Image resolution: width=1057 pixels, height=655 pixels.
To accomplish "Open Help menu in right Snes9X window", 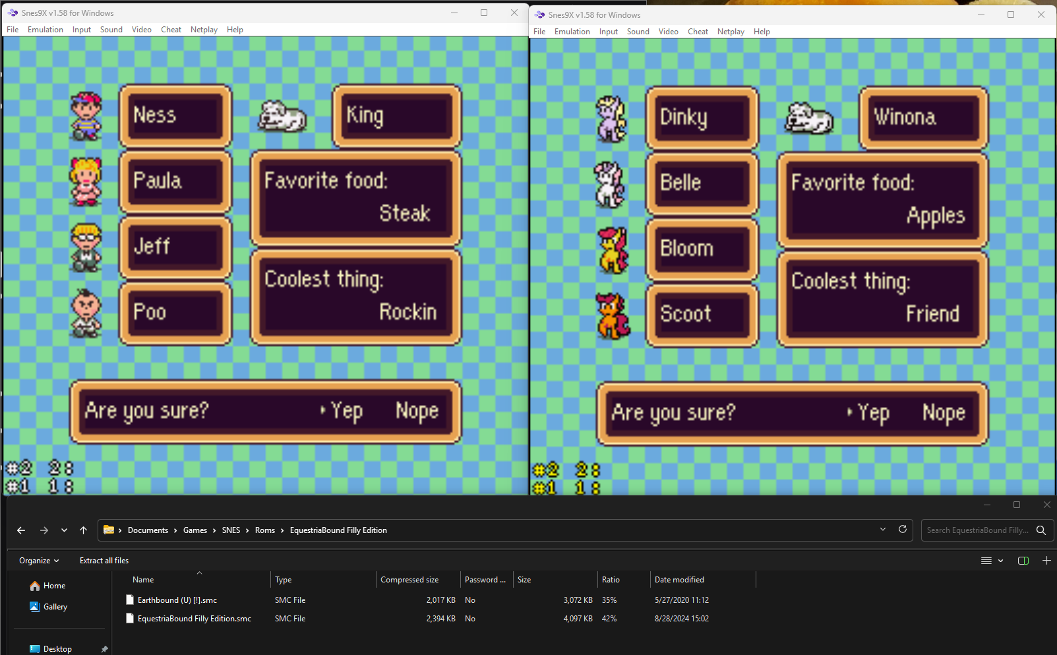I will (x=762, y=32).
